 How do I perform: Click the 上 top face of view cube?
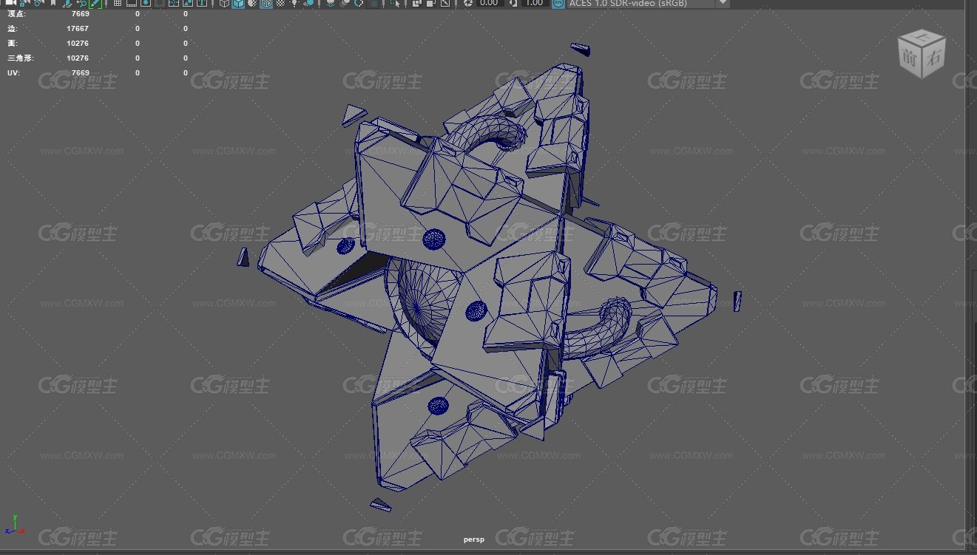(922, 37)
